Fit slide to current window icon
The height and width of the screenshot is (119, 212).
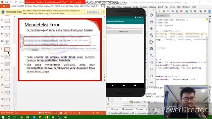(102, 113)
